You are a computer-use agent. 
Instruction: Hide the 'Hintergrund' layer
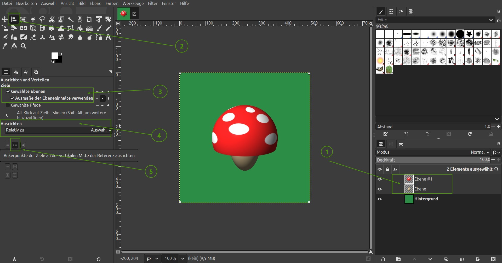pos(380,199)
